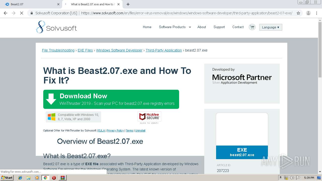Follow the Windows Software Developer breadcrumb
This screenshot has height=181, width=322.
(119, 50)
